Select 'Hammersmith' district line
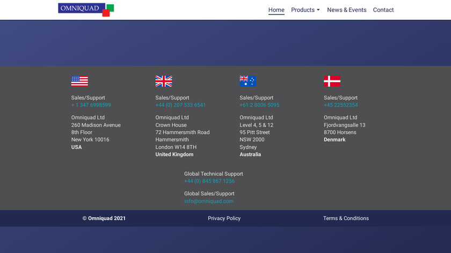Screen dimensions: 451x253 coord(172,139)
